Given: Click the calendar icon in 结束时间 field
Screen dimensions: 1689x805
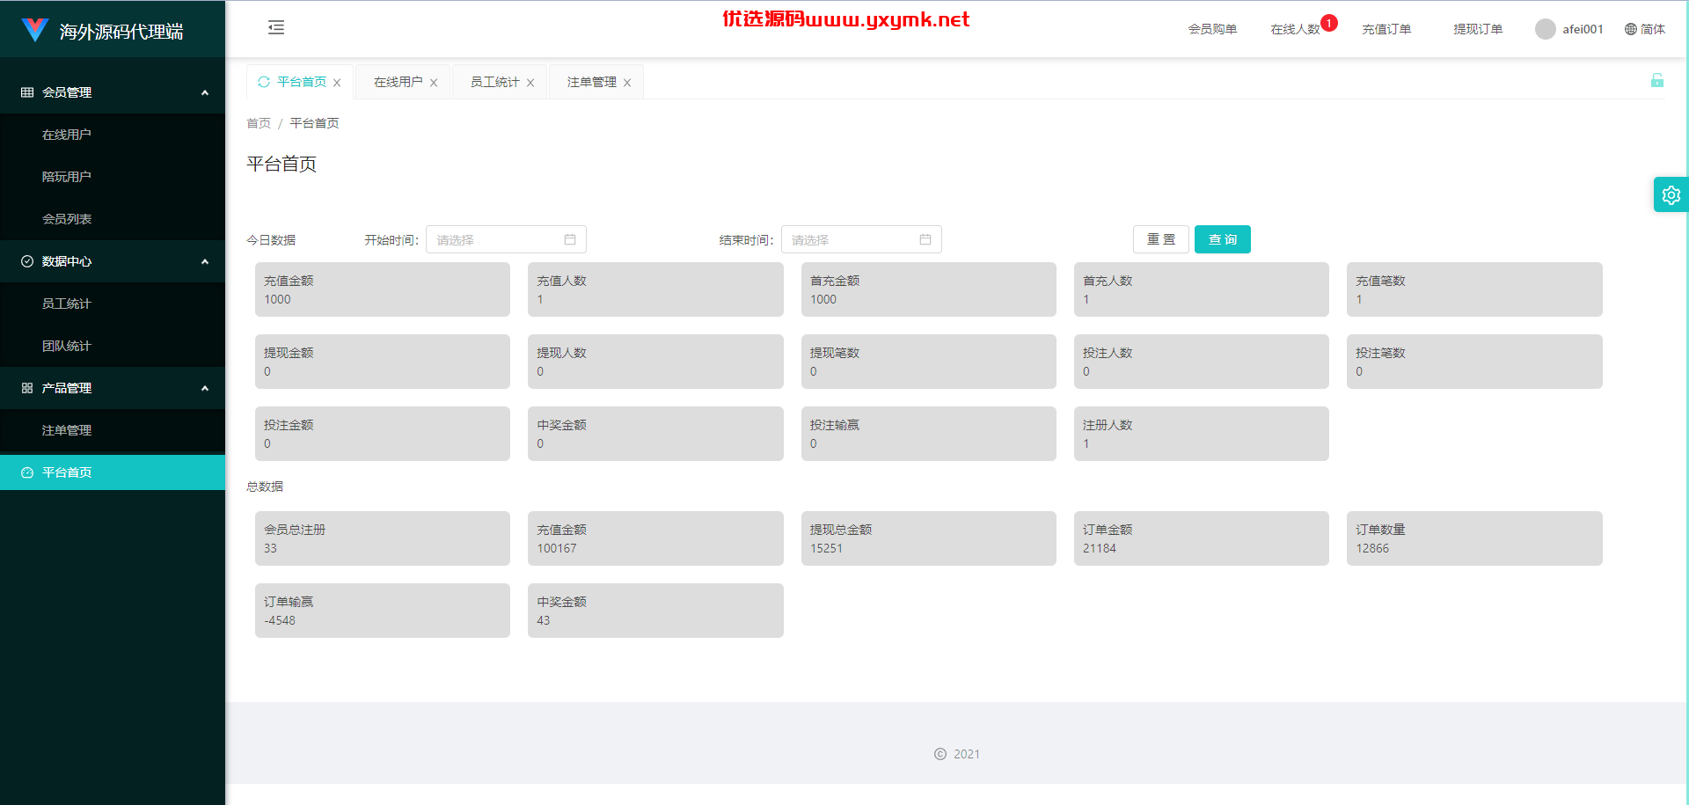Looking at the screenshot, I should [925, 239].
